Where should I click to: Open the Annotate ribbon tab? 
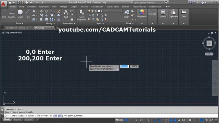click(31, 7)
